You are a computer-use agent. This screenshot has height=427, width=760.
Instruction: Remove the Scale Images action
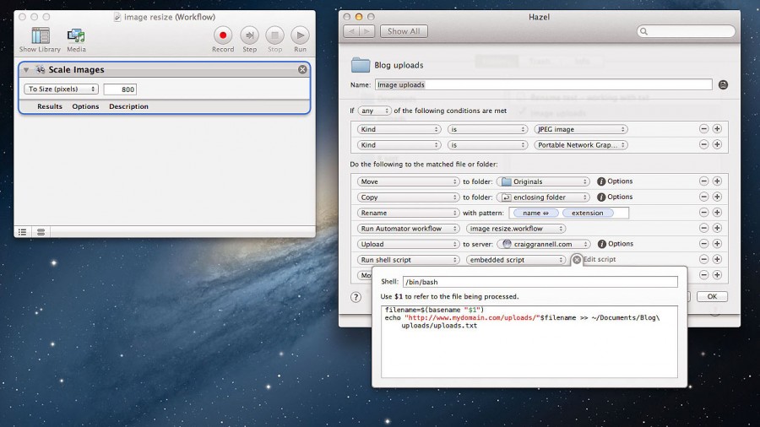[x=302, y=69]
